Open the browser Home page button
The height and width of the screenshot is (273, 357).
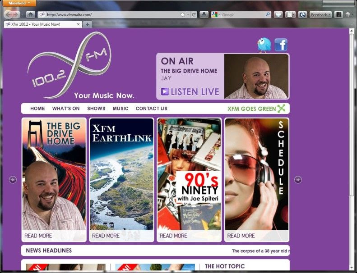pyautogui.click(x=31, y=15)
